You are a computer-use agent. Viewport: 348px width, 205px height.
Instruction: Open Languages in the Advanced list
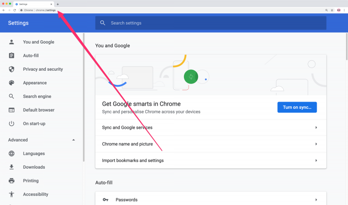[x=34, y=153]
